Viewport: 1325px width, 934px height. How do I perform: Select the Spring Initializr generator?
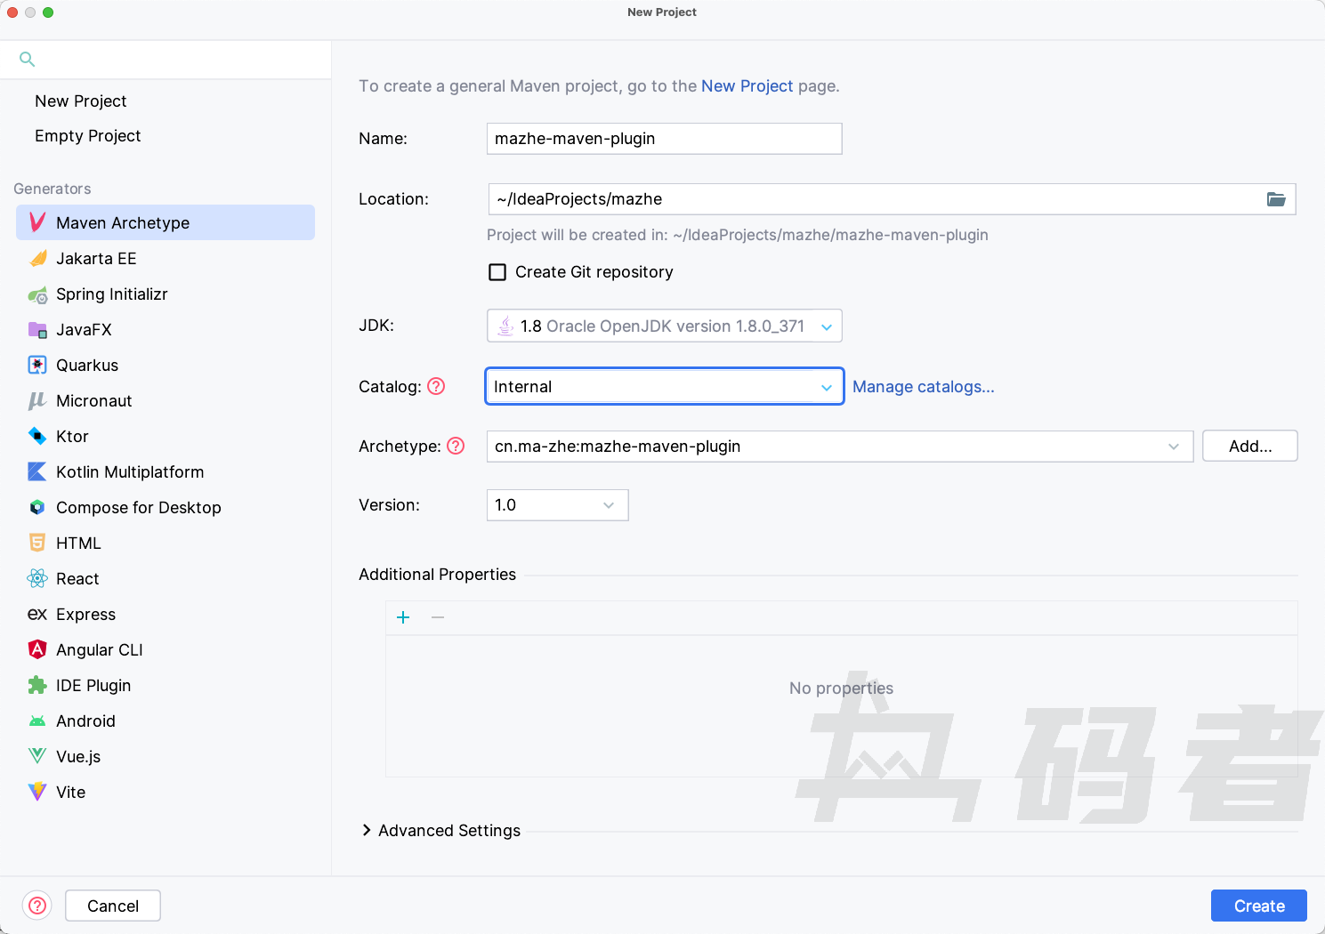pos(111,294)
